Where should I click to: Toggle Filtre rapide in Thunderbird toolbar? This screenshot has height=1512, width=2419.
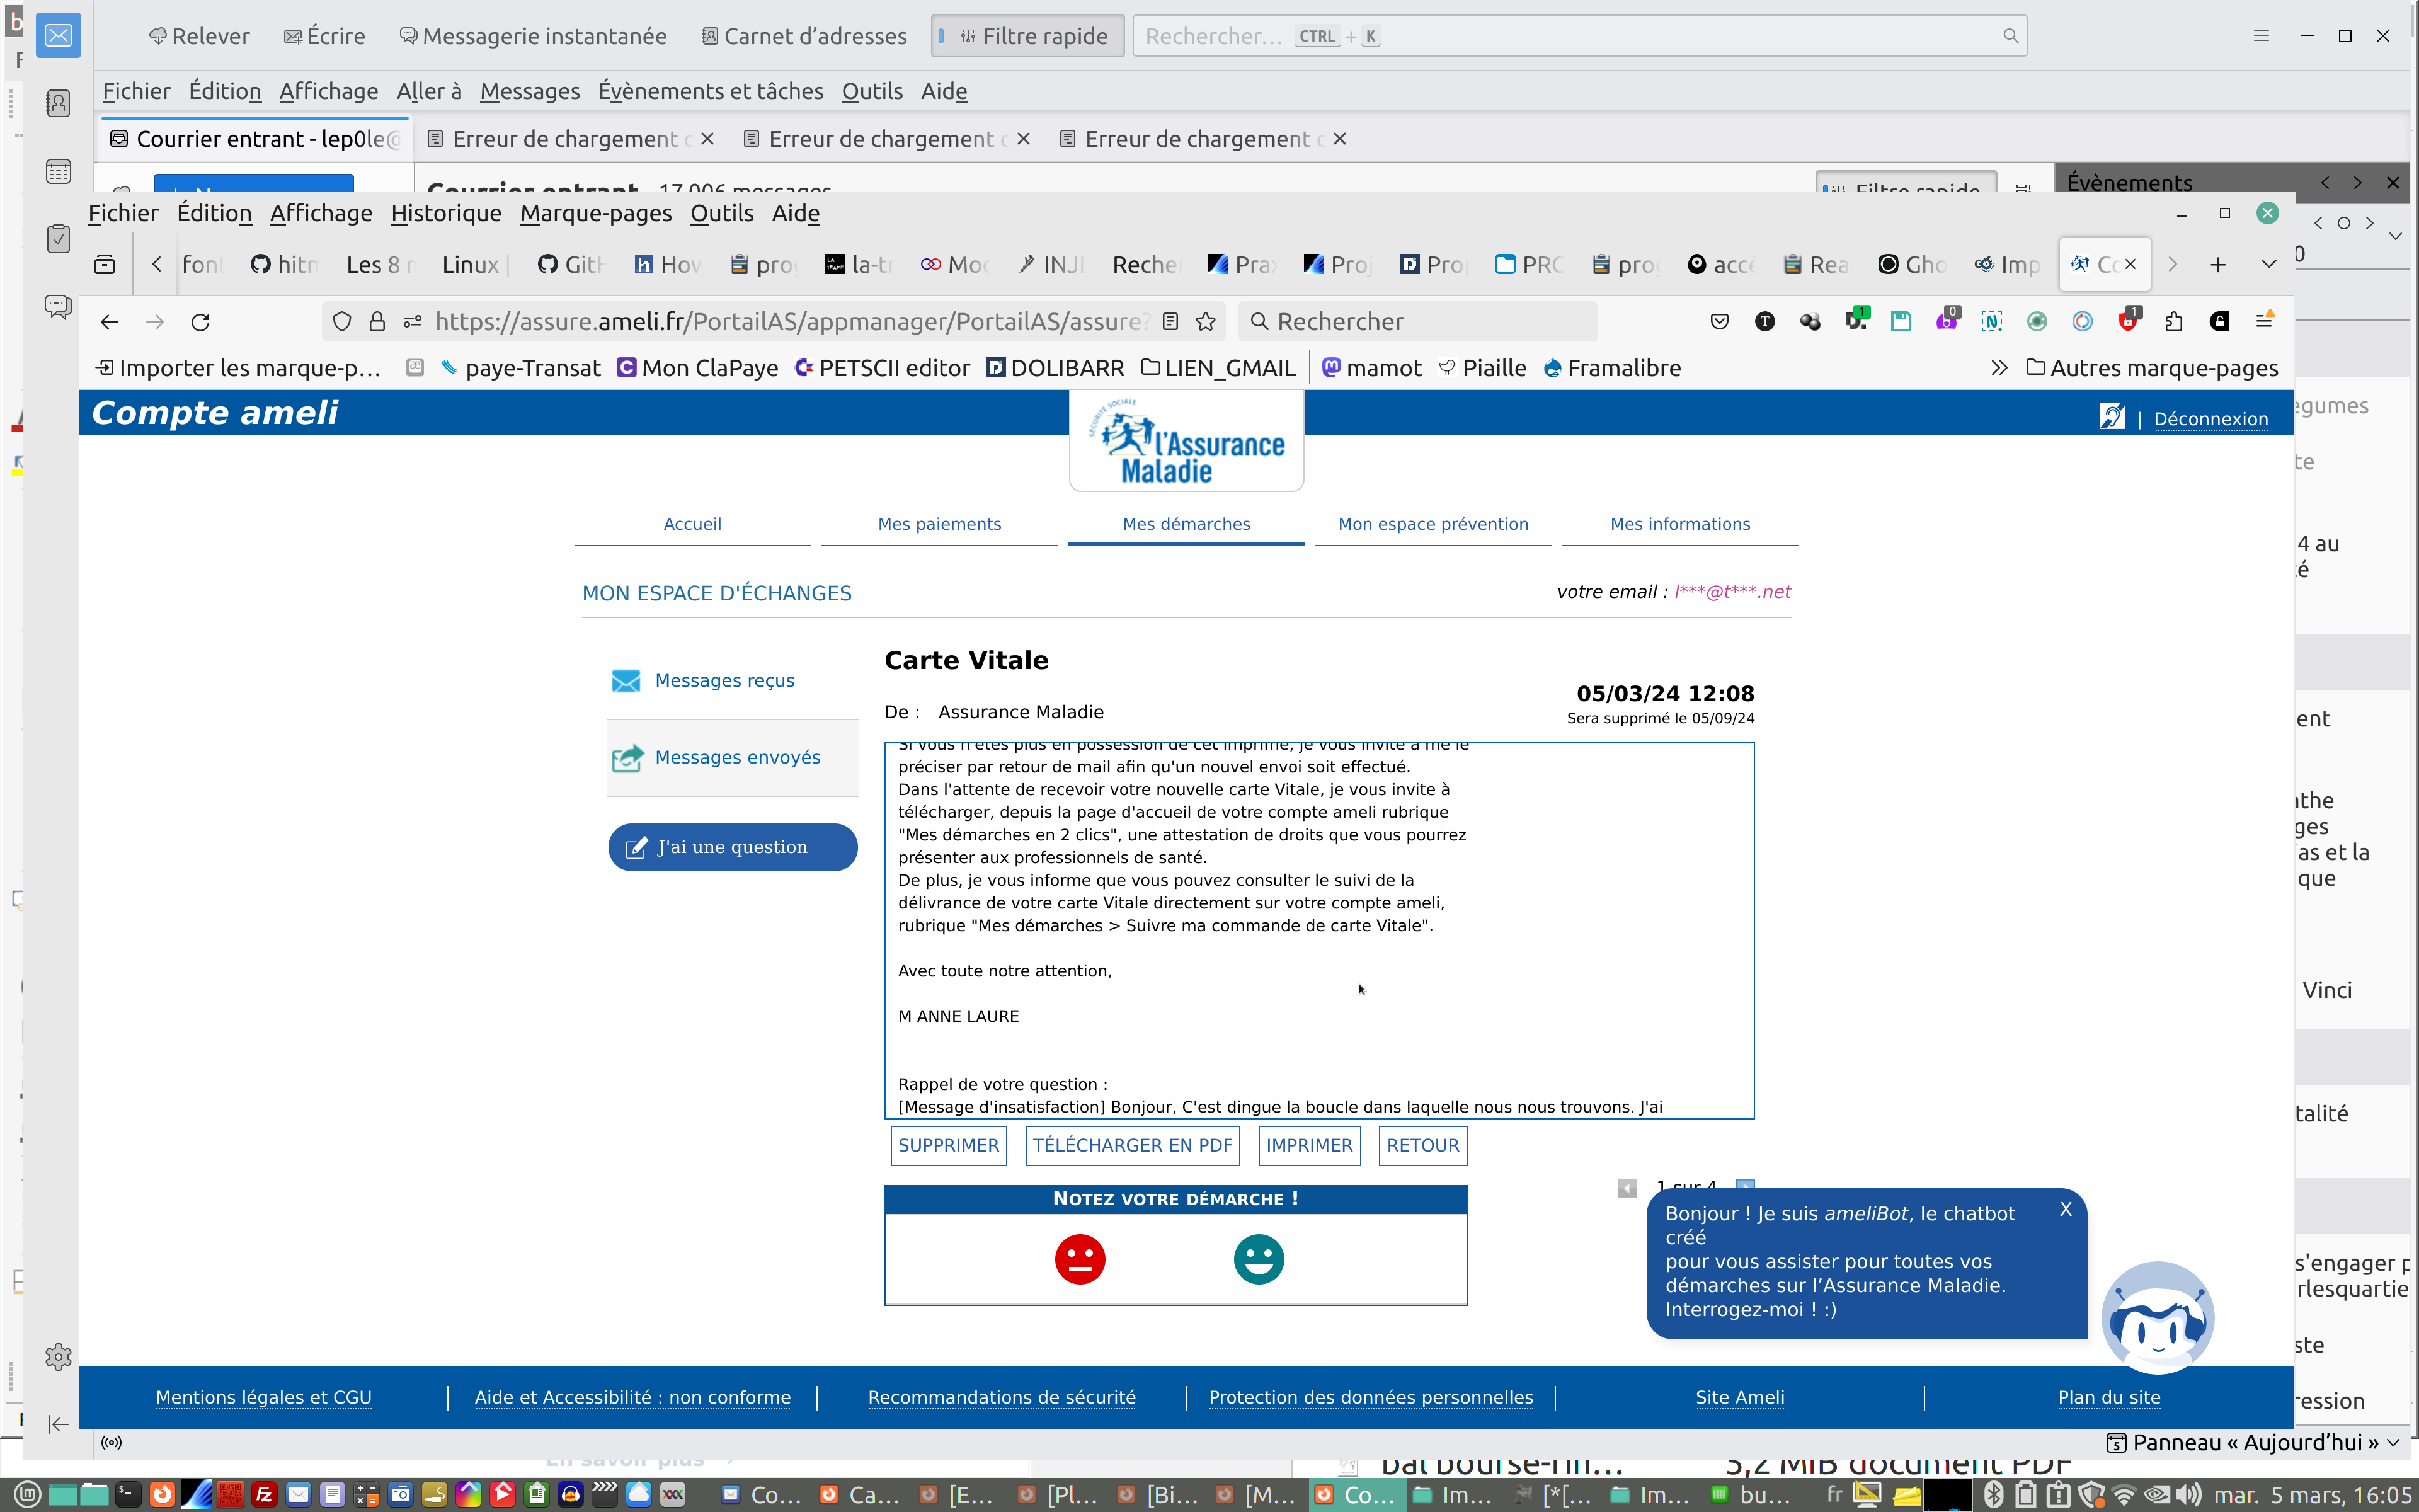(1027, 36)
